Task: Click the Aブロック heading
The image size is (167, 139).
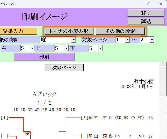Action: (x=45, y=94)
